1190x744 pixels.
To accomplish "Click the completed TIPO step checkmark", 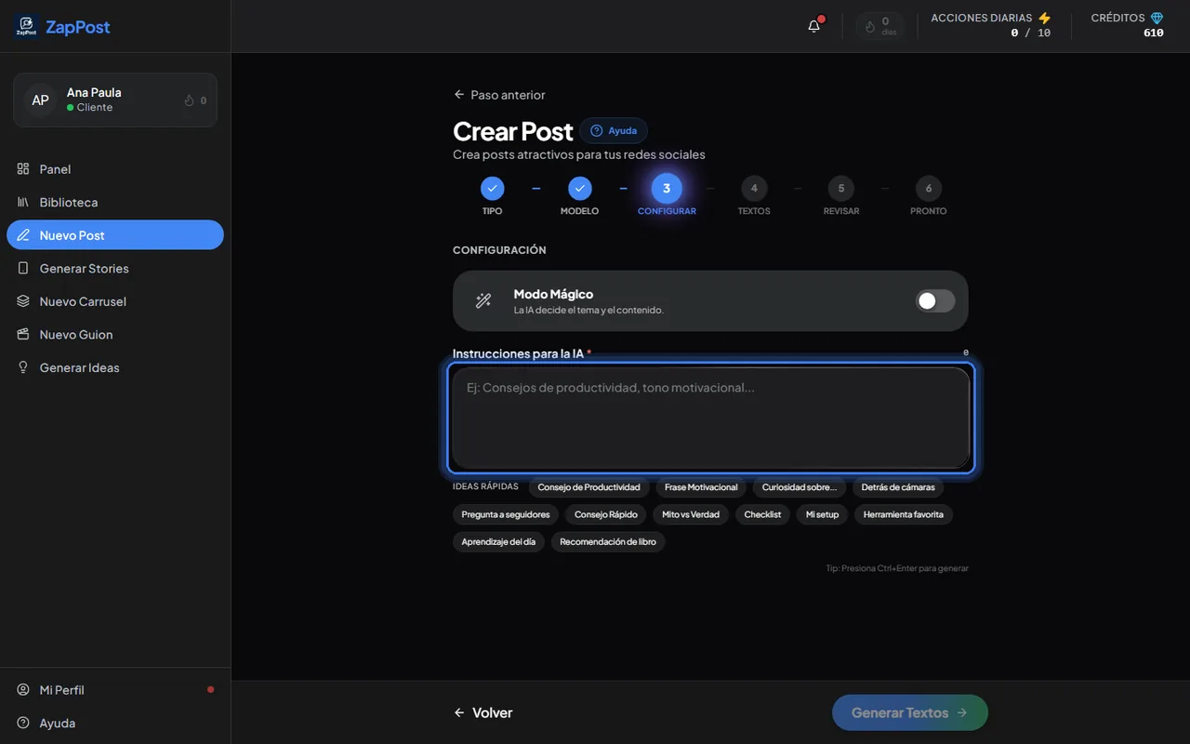I will (492, 189).
